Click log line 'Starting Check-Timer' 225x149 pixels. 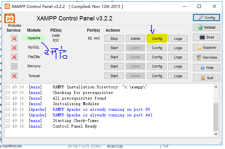[x=76, y=121]
